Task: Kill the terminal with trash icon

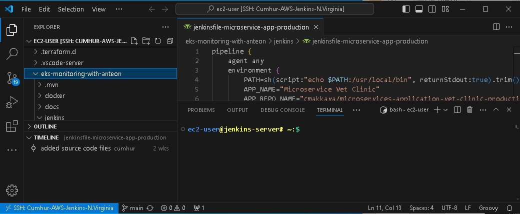Action: (470, 110)
